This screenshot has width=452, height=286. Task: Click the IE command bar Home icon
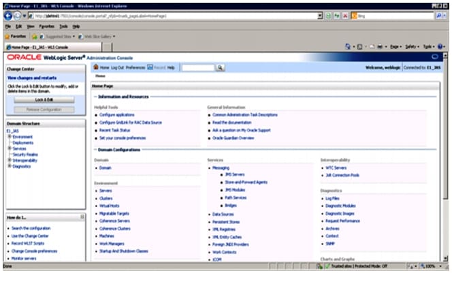(348, 46)
